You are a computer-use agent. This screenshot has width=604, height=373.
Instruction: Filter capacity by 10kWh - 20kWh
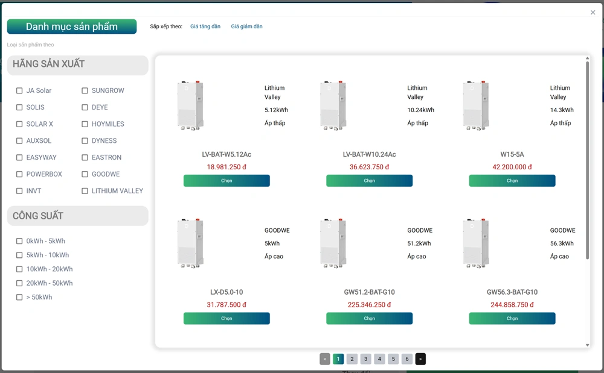point(19,269)
